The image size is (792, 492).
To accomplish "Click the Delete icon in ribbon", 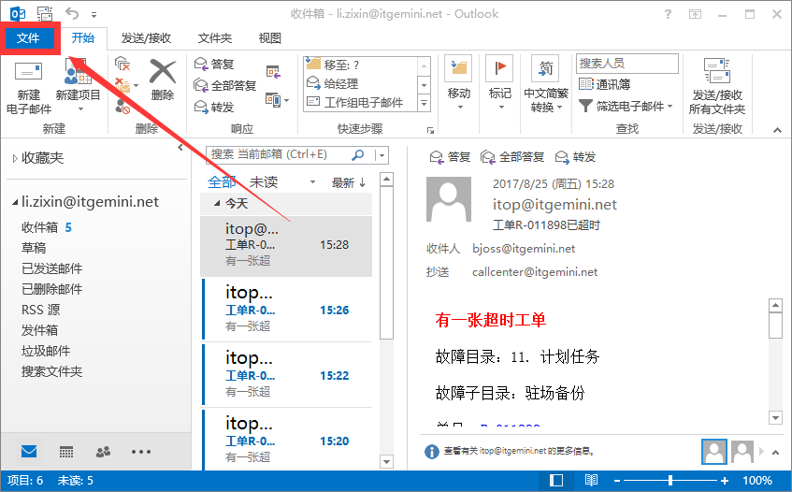I will [163, 73].
